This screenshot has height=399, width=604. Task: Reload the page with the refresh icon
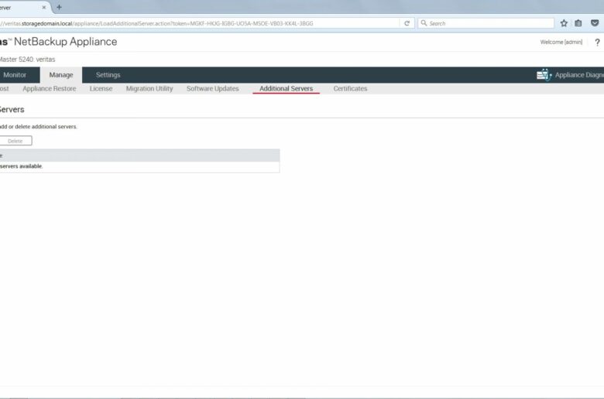coord(407,23)
